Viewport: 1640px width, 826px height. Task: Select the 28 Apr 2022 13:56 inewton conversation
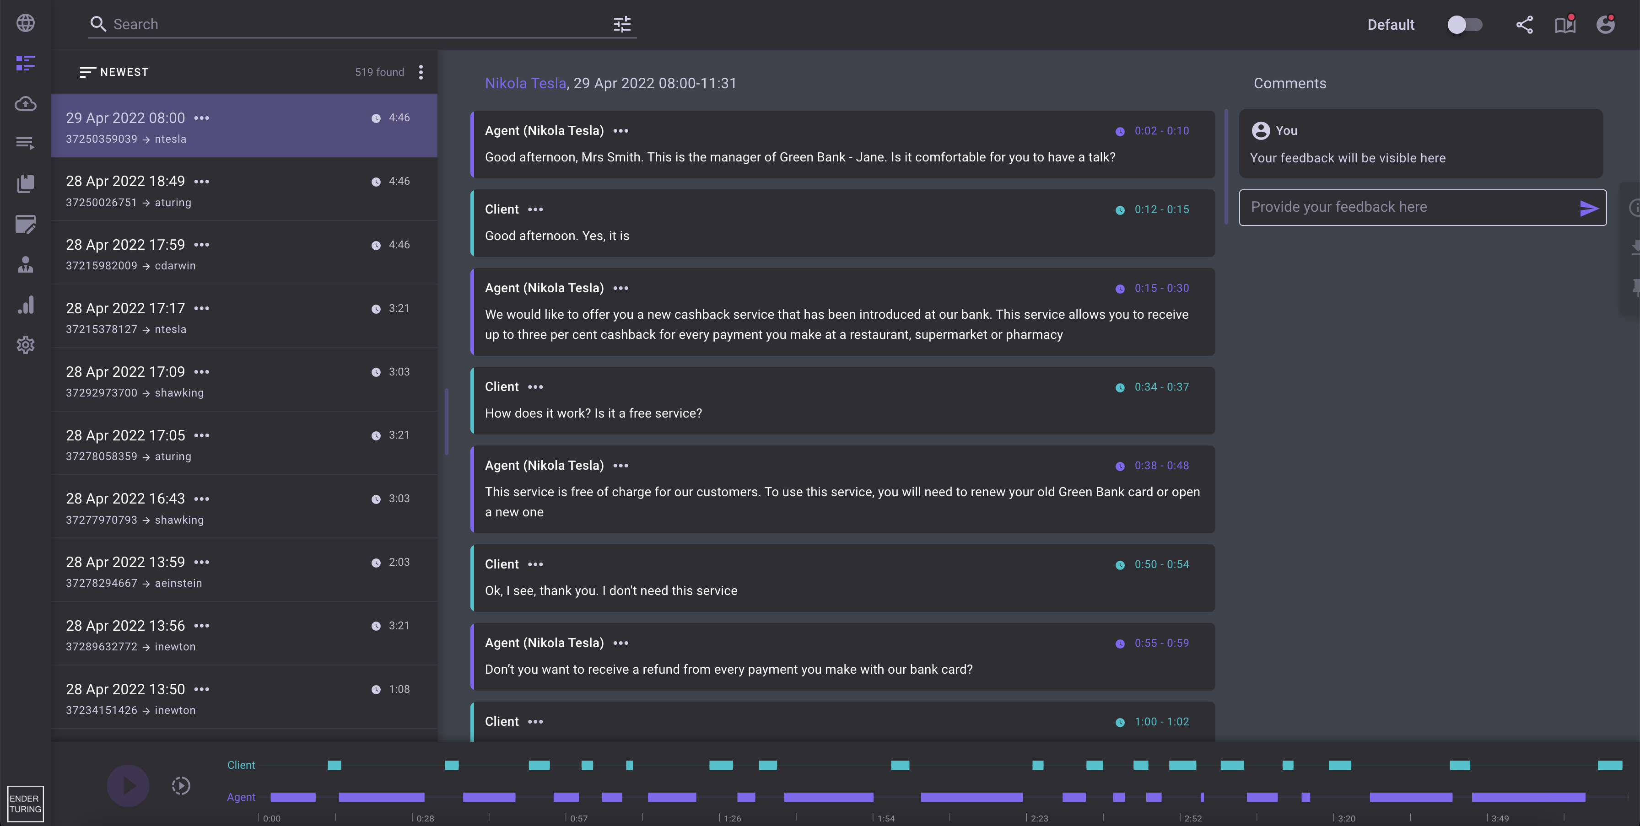click(244, 634)
